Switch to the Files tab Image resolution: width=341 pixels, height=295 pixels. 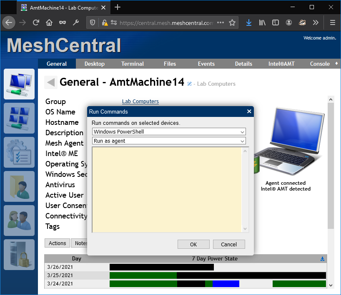pyautogui.click(x=170, y=64)
